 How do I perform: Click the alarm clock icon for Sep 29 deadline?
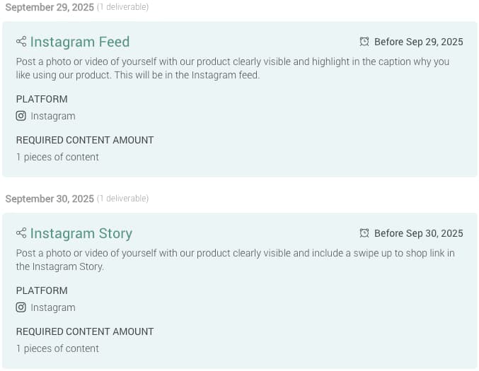point(364,42)
